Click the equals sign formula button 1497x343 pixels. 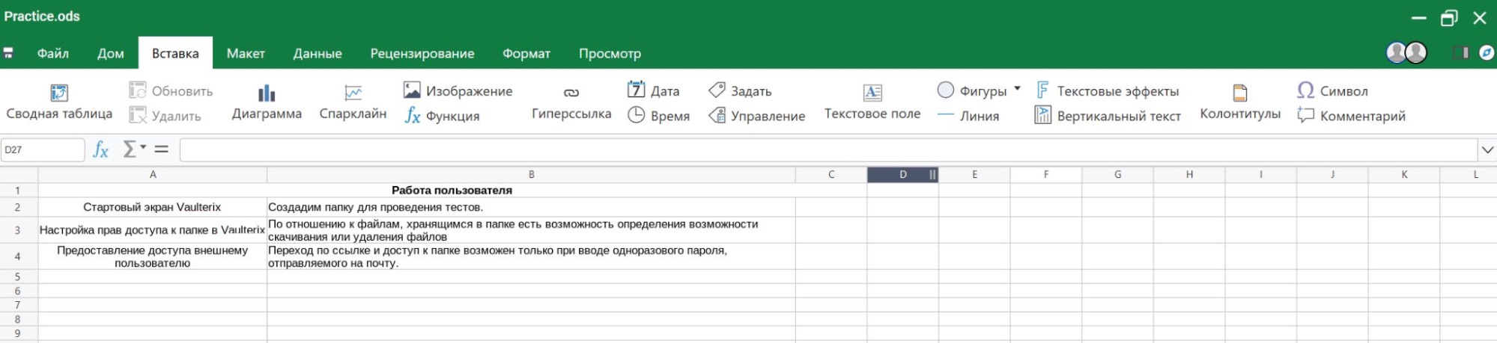coord(162,149)
